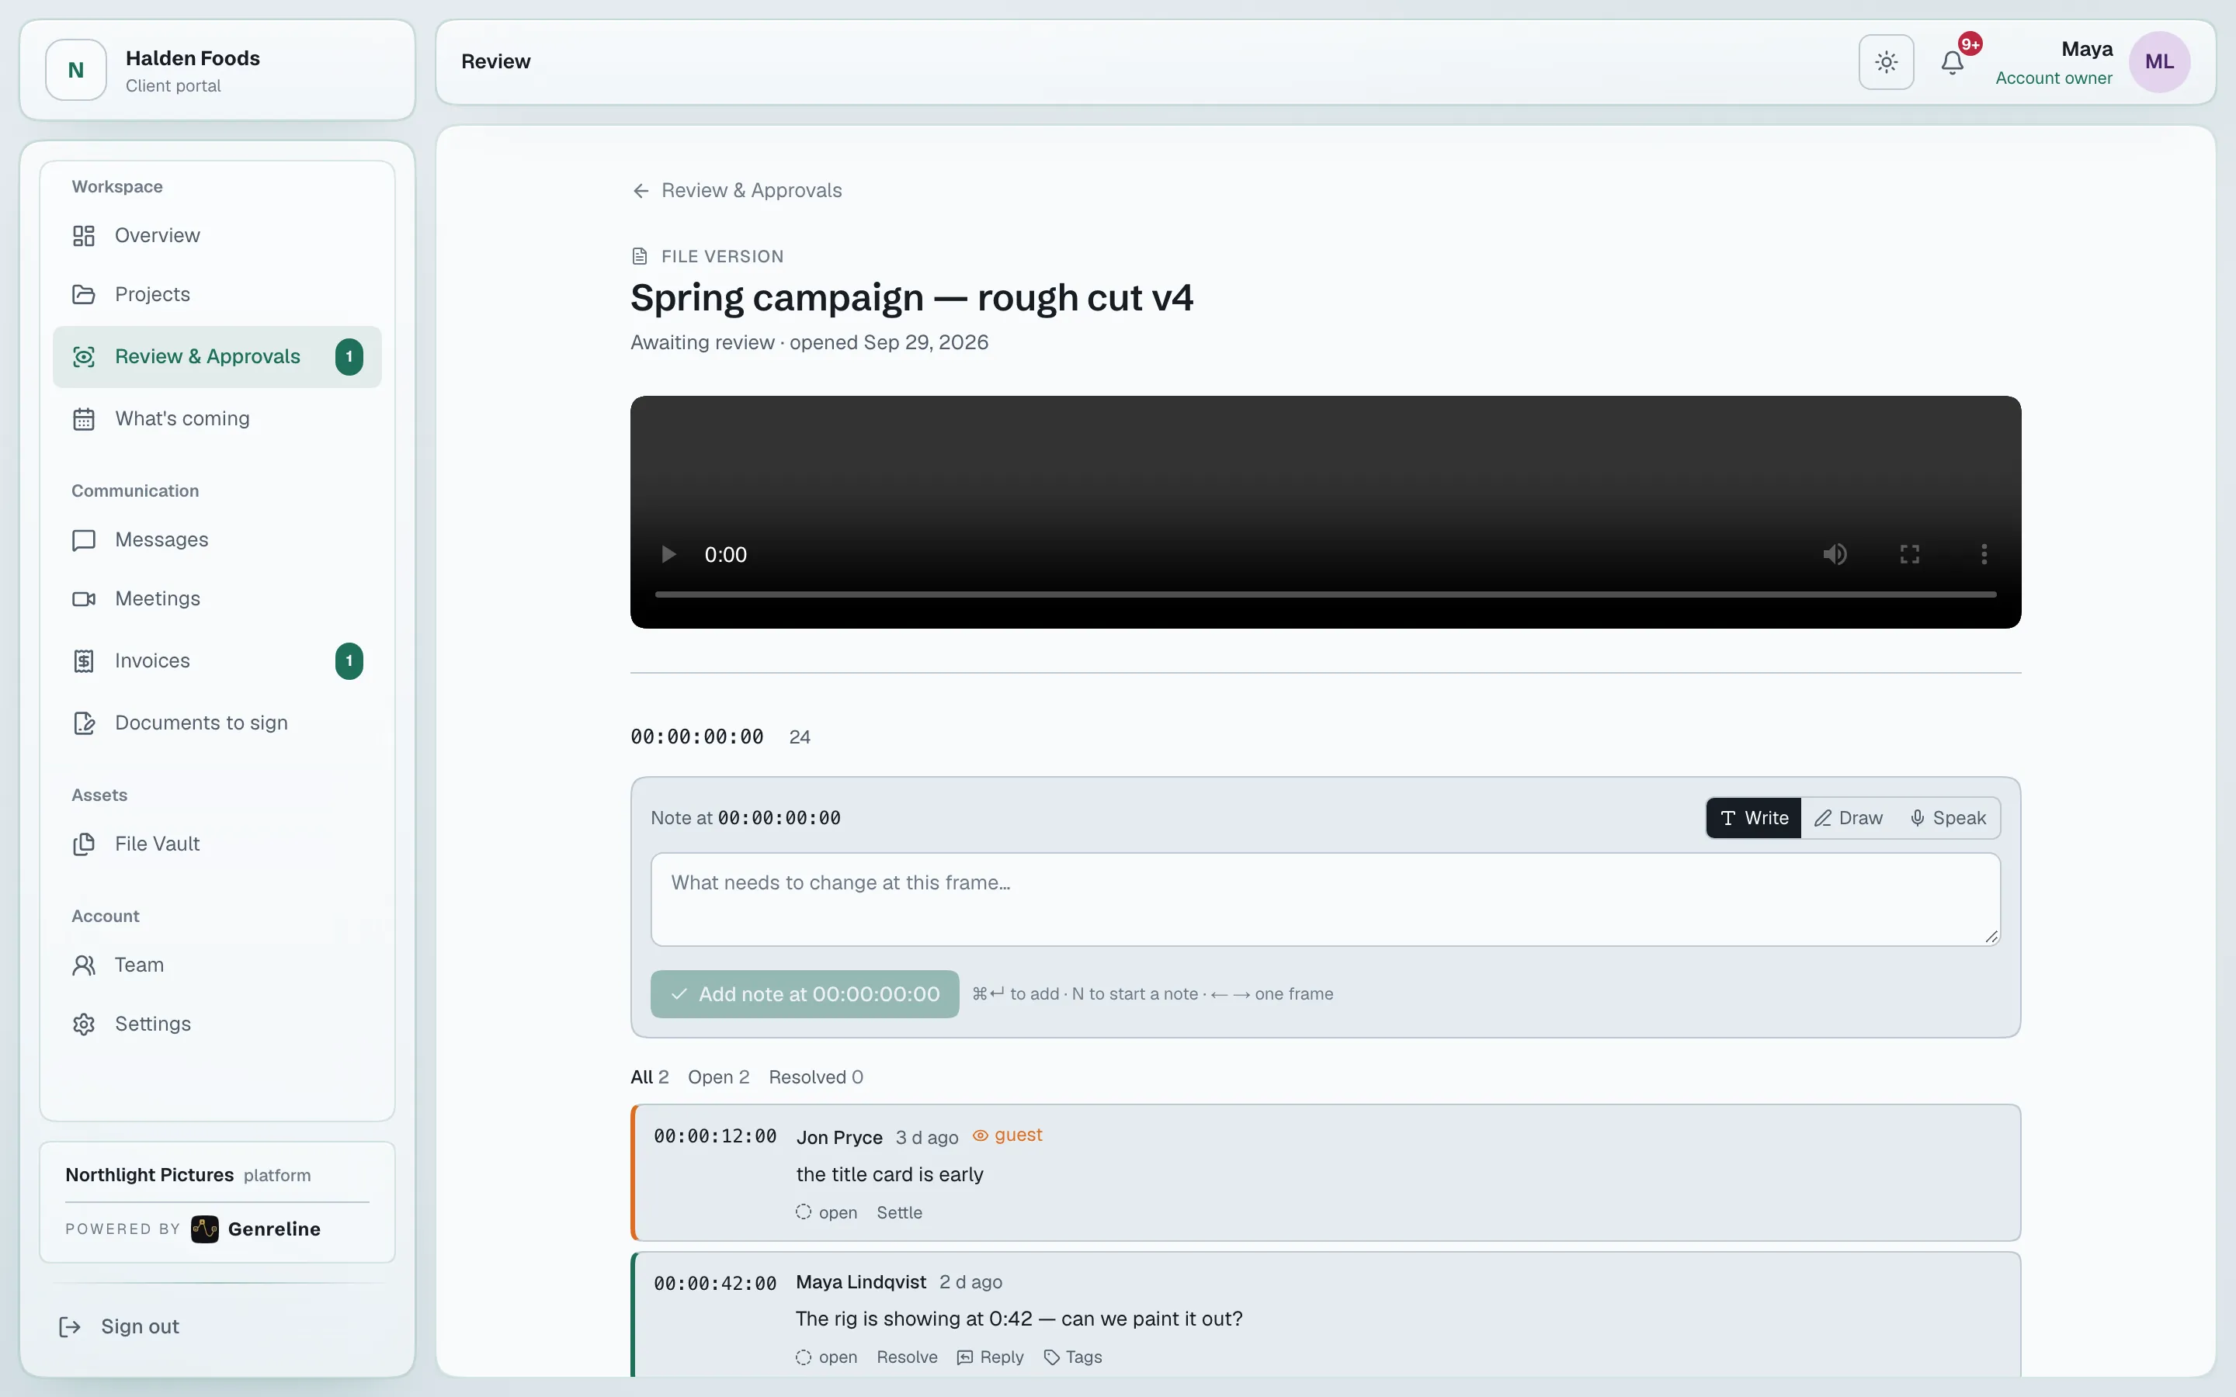The width and height of the screenshot is (2236, 1397).
Task: Open Messages in the sidebar
Action: click(x=217, y=539)
